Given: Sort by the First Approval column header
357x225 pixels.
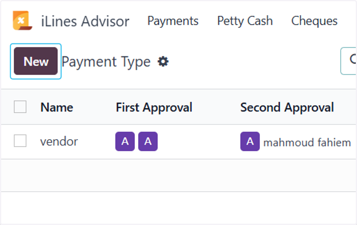Looking at the screenshot, I should (x=154, y=107).
